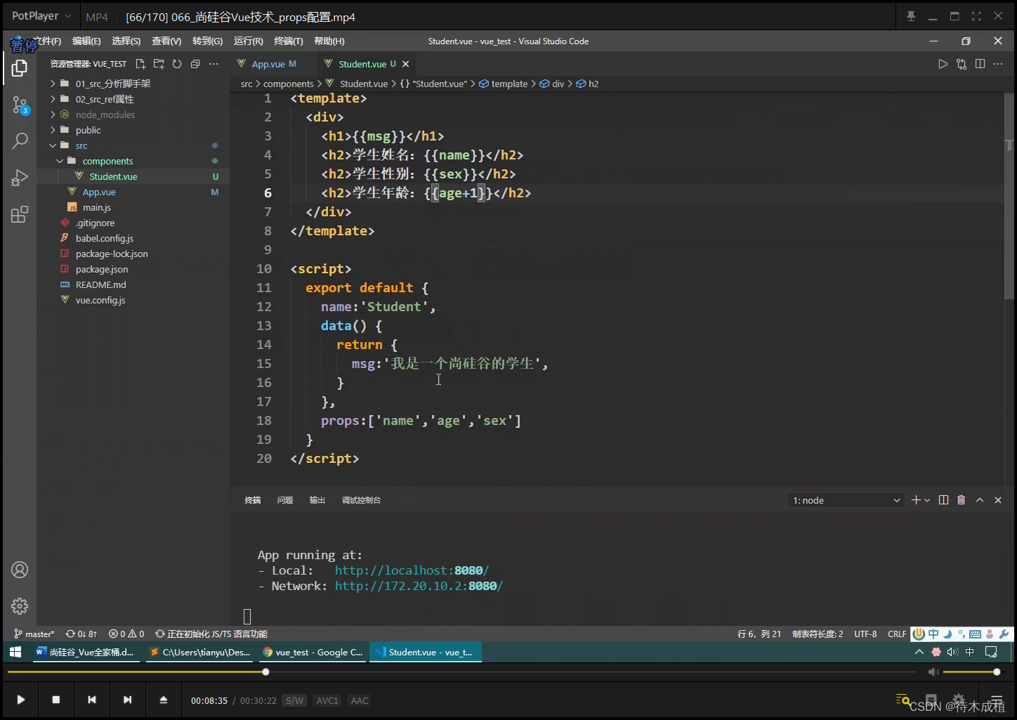The height and width of the screenshot is (720, 1017).
Task: Create a new file in VUE_TEST explorer
Action: 140,64
